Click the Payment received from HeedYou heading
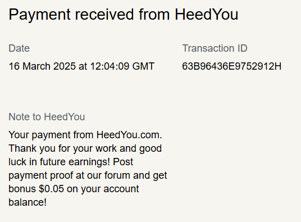Image resolution: width=301 pixels, height=222 pixels. click(124, 15)
